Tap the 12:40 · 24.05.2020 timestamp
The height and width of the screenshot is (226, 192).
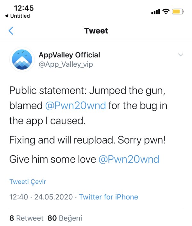coord(42,197)
